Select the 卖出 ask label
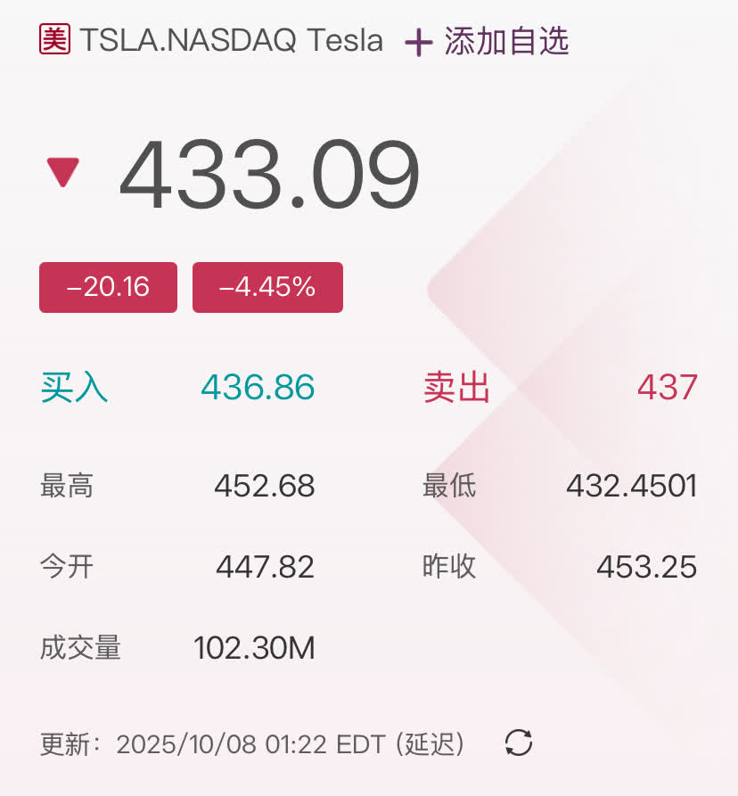The width and height of the screenshot is (738, 796). click(456, 388)
